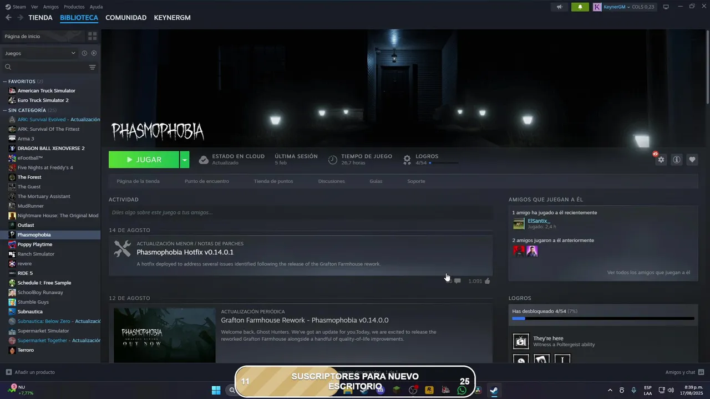
Task: Open the LOGROS stat in header
Action: click(430, 160)
